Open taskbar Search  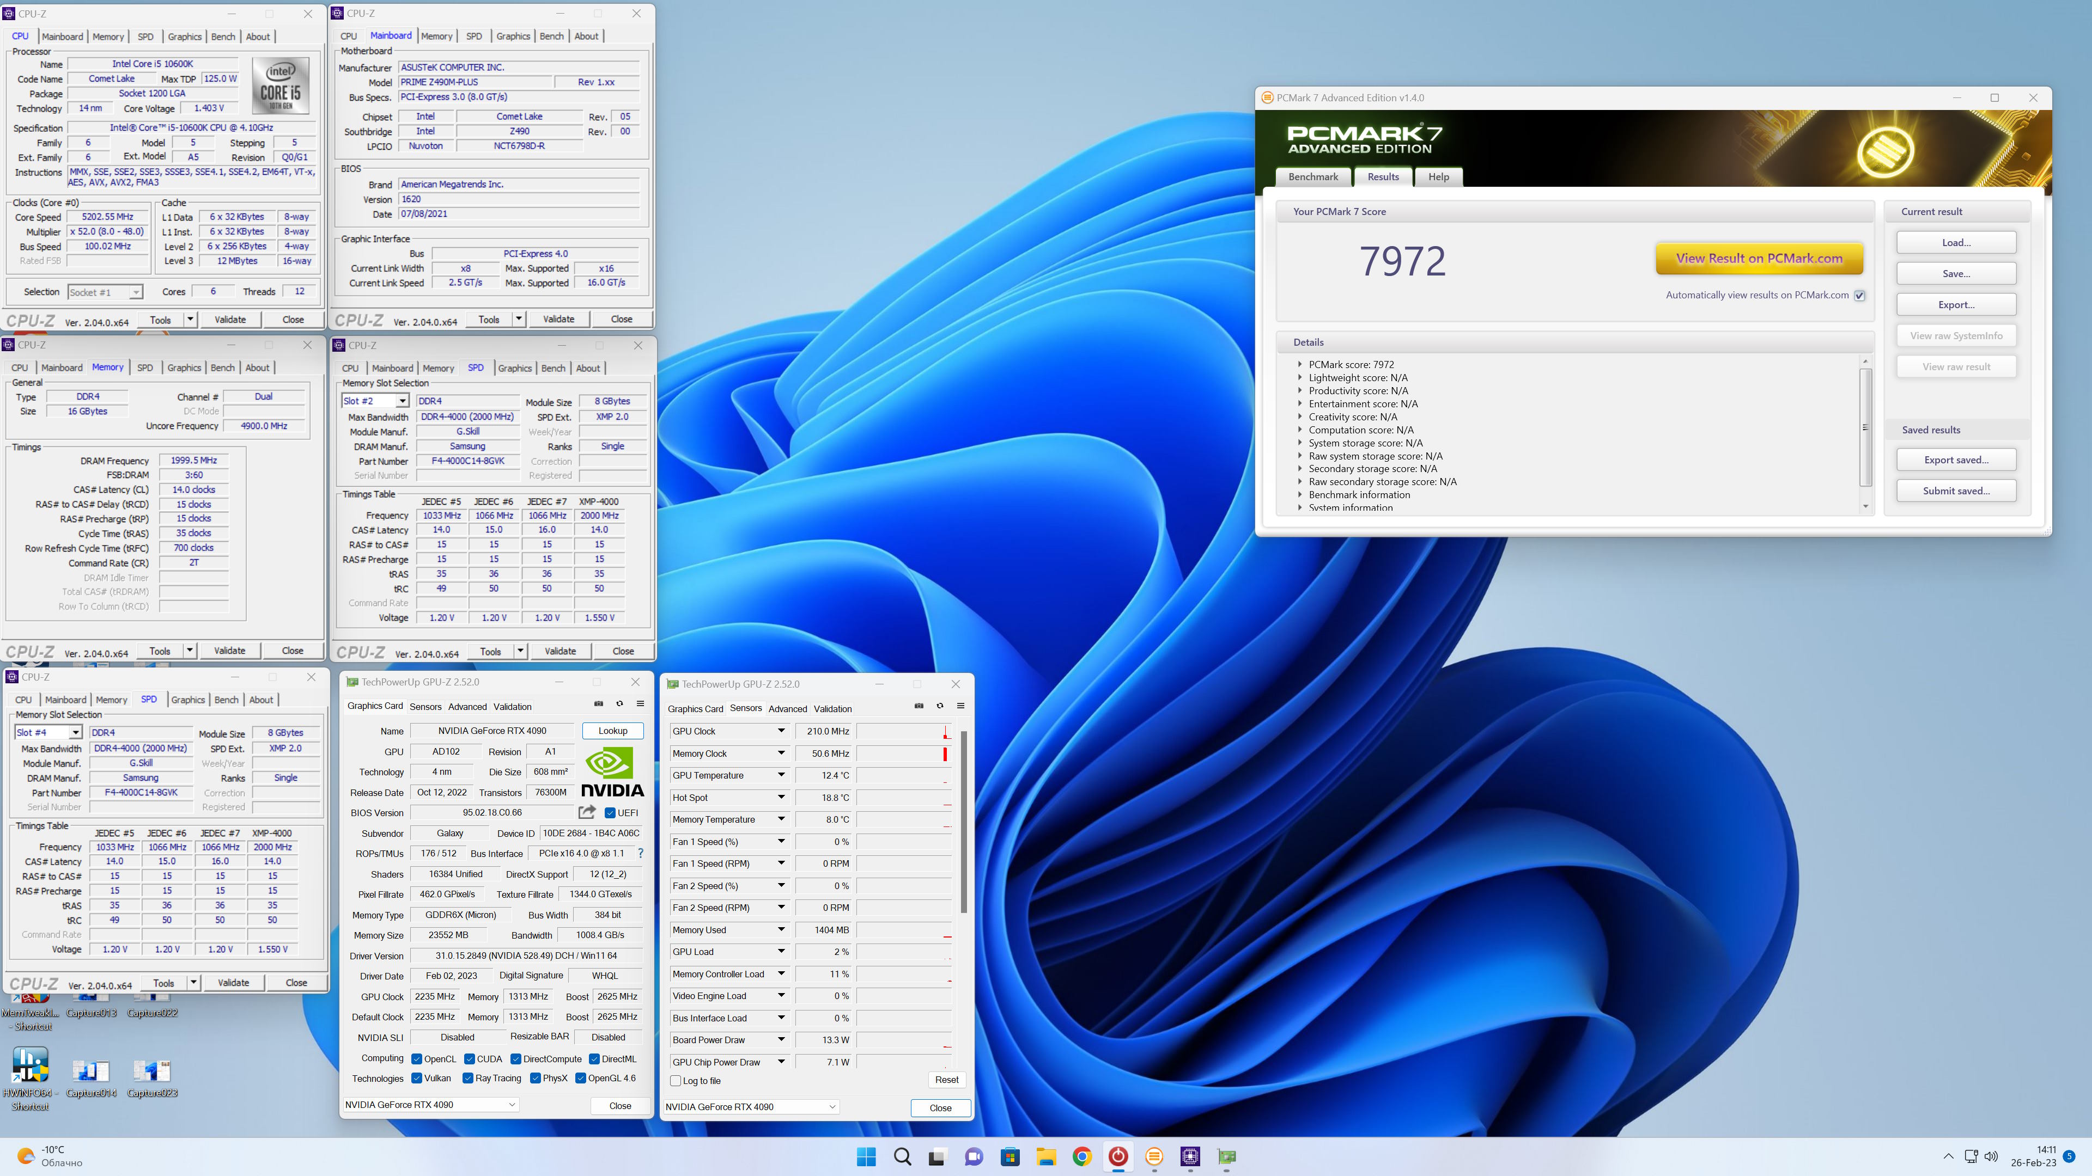(x=902, y=1156)
